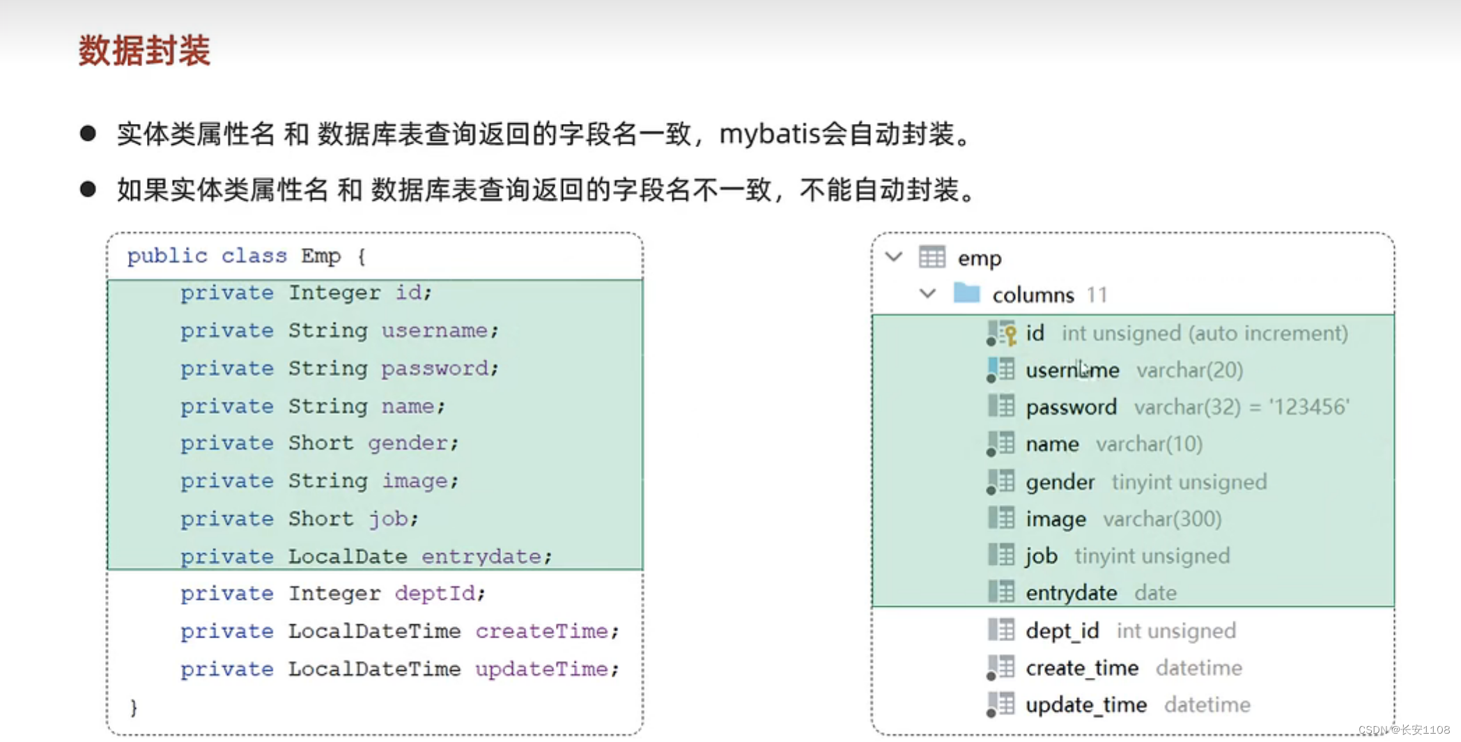Image resolution: width=1461 pixels, height=742 pixels.
Task: Click dept_id's 'int unsigned' type text
Action: [1177, 631]
